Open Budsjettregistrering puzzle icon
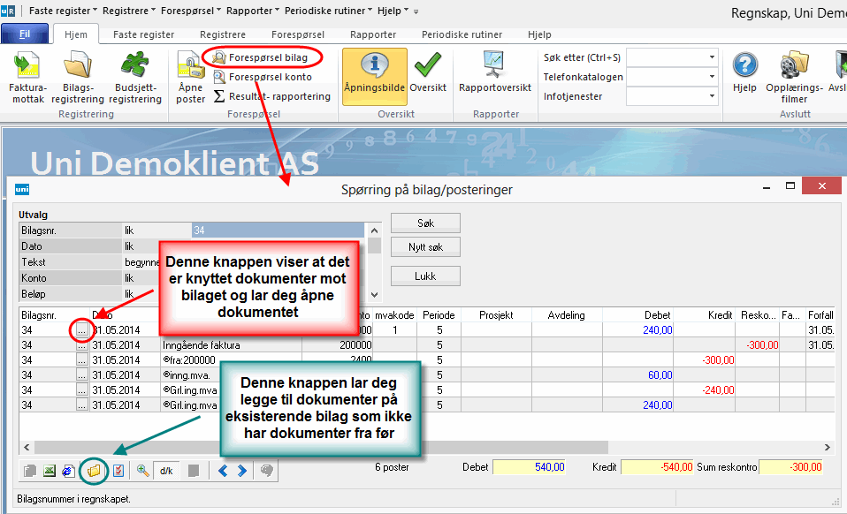847x514 pixels. click(135, 77)
